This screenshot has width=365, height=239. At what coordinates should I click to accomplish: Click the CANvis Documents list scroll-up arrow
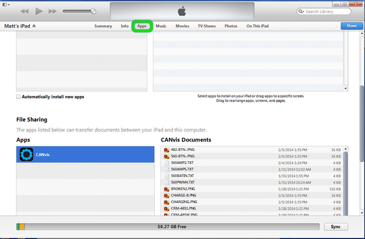pos(346,149)
